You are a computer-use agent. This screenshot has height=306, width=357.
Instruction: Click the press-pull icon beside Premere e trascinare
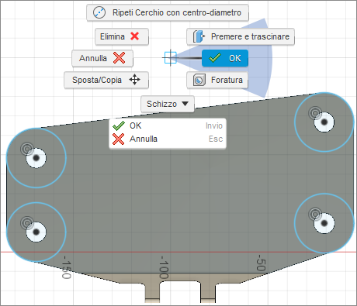click(x=199, y=36)
